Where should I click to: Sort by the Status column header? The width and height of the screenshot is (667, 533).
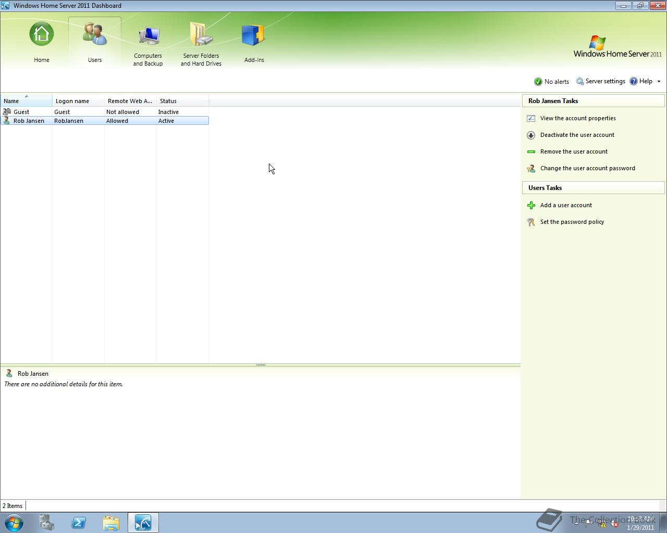click(x=183, y=101)
